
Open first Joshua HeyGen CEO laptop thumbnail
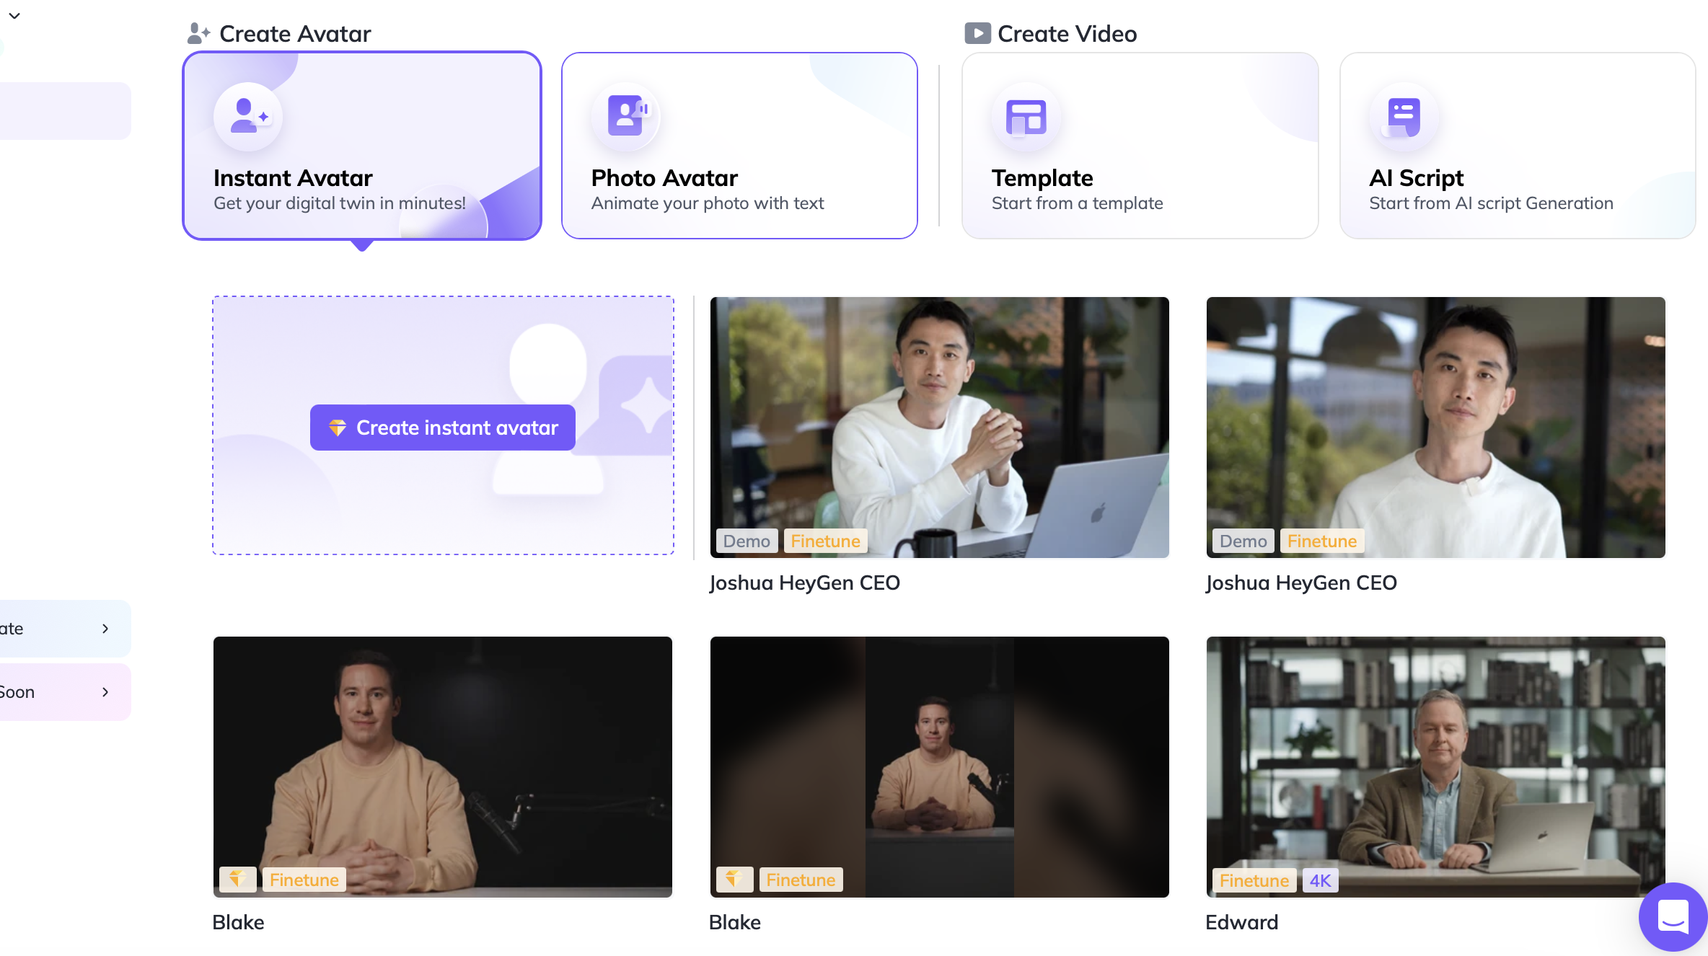click(x=939, y=427)
